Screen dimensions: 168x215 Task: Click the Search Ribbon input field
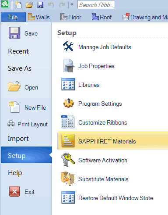[96, 5]
